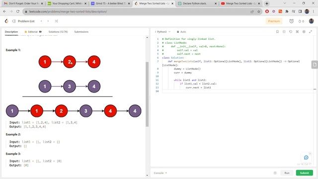This screenshot has height=179, width=318.
Task: Pick a random problem shuffle icon
Action: 56,21
